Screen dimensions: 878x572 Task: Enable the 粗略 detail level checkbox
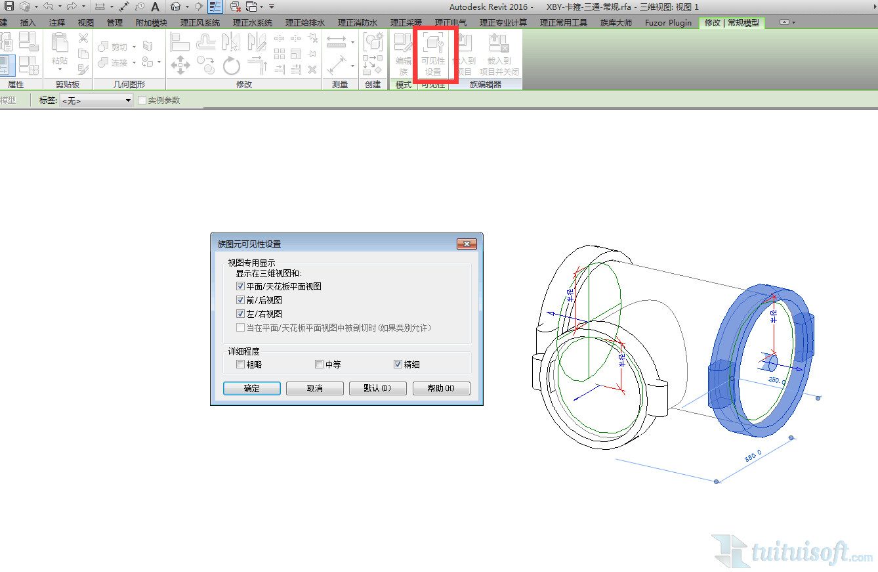coord(240,364)
